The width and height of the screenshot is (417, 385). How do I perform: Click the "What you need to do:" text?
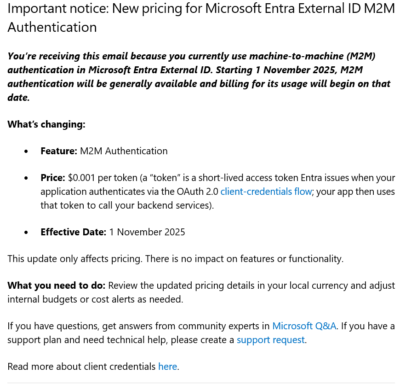(57, 286)
